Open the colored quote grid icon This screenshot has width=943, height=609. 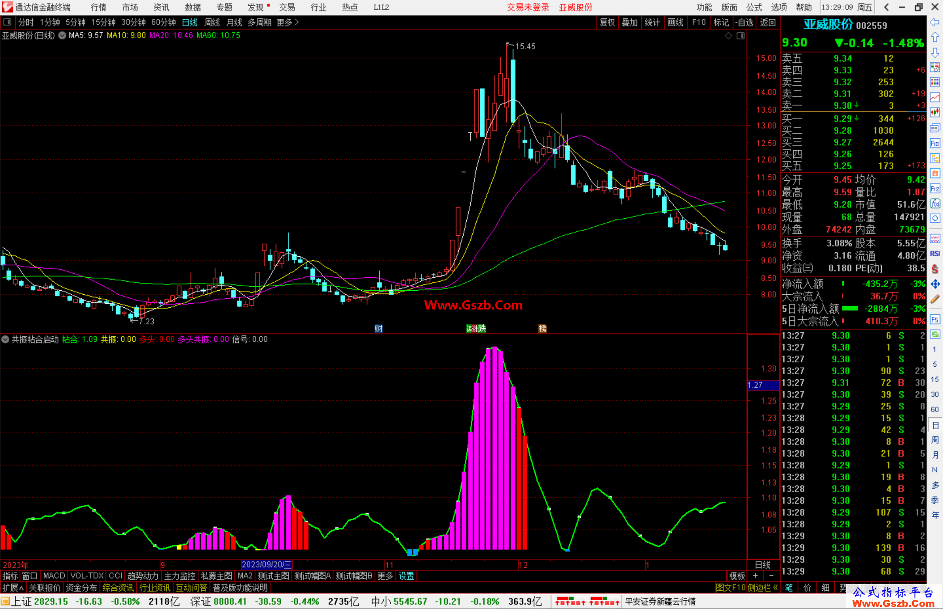(935, 83)
